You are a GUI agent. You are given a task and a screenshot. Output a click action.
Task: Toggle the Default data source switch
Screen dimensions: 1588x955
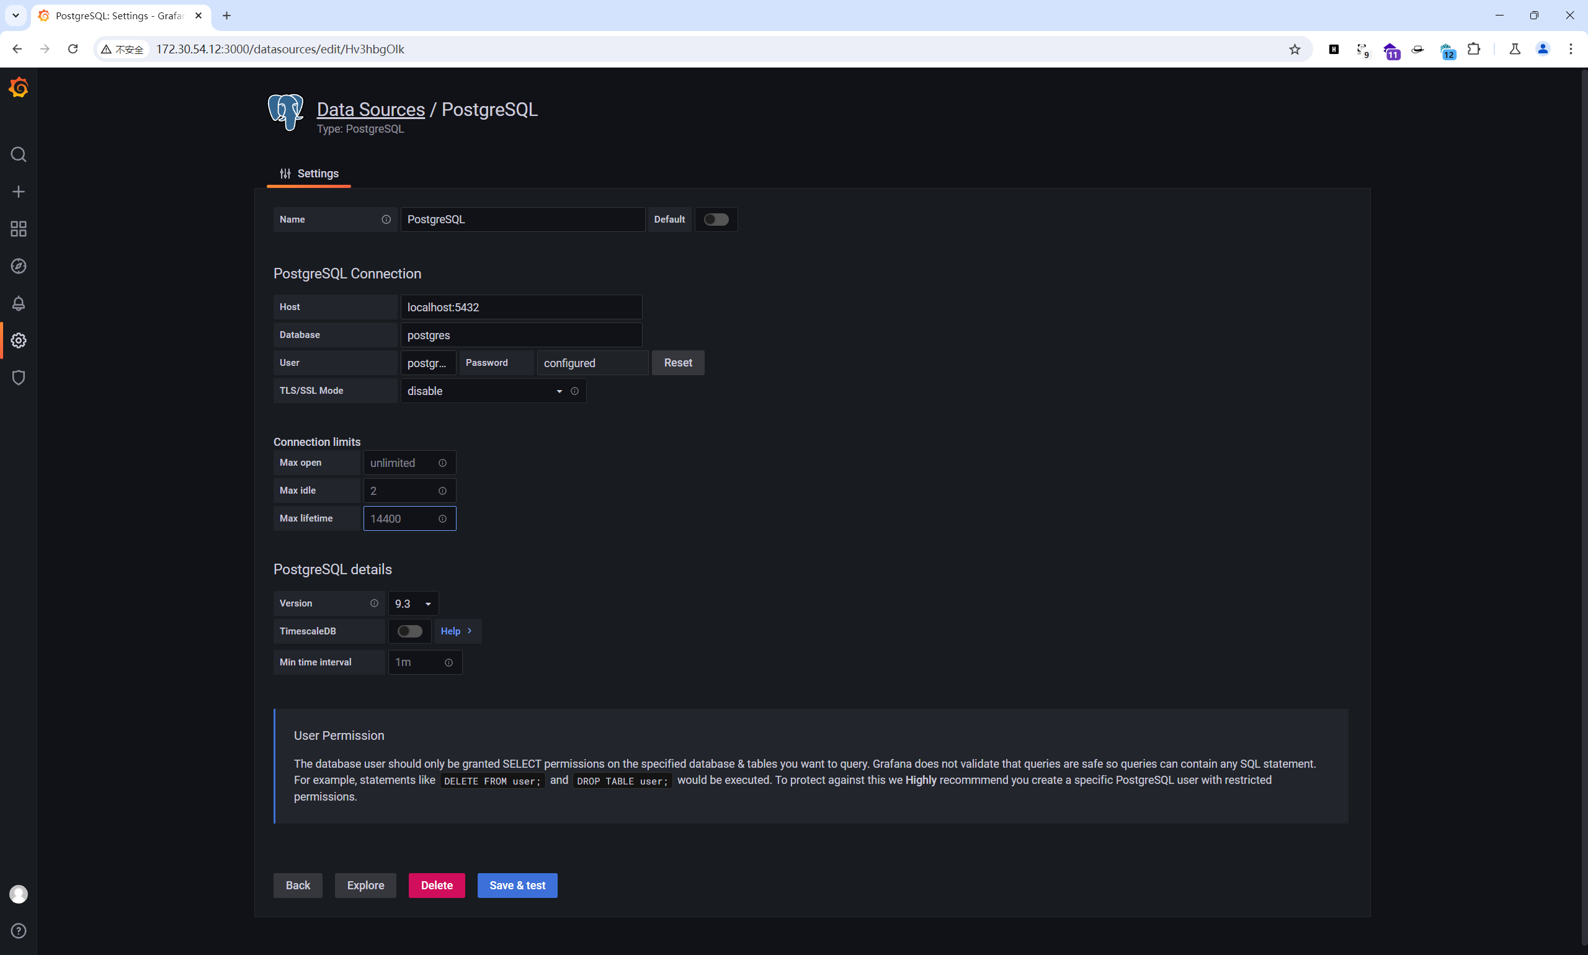[716, 220]
